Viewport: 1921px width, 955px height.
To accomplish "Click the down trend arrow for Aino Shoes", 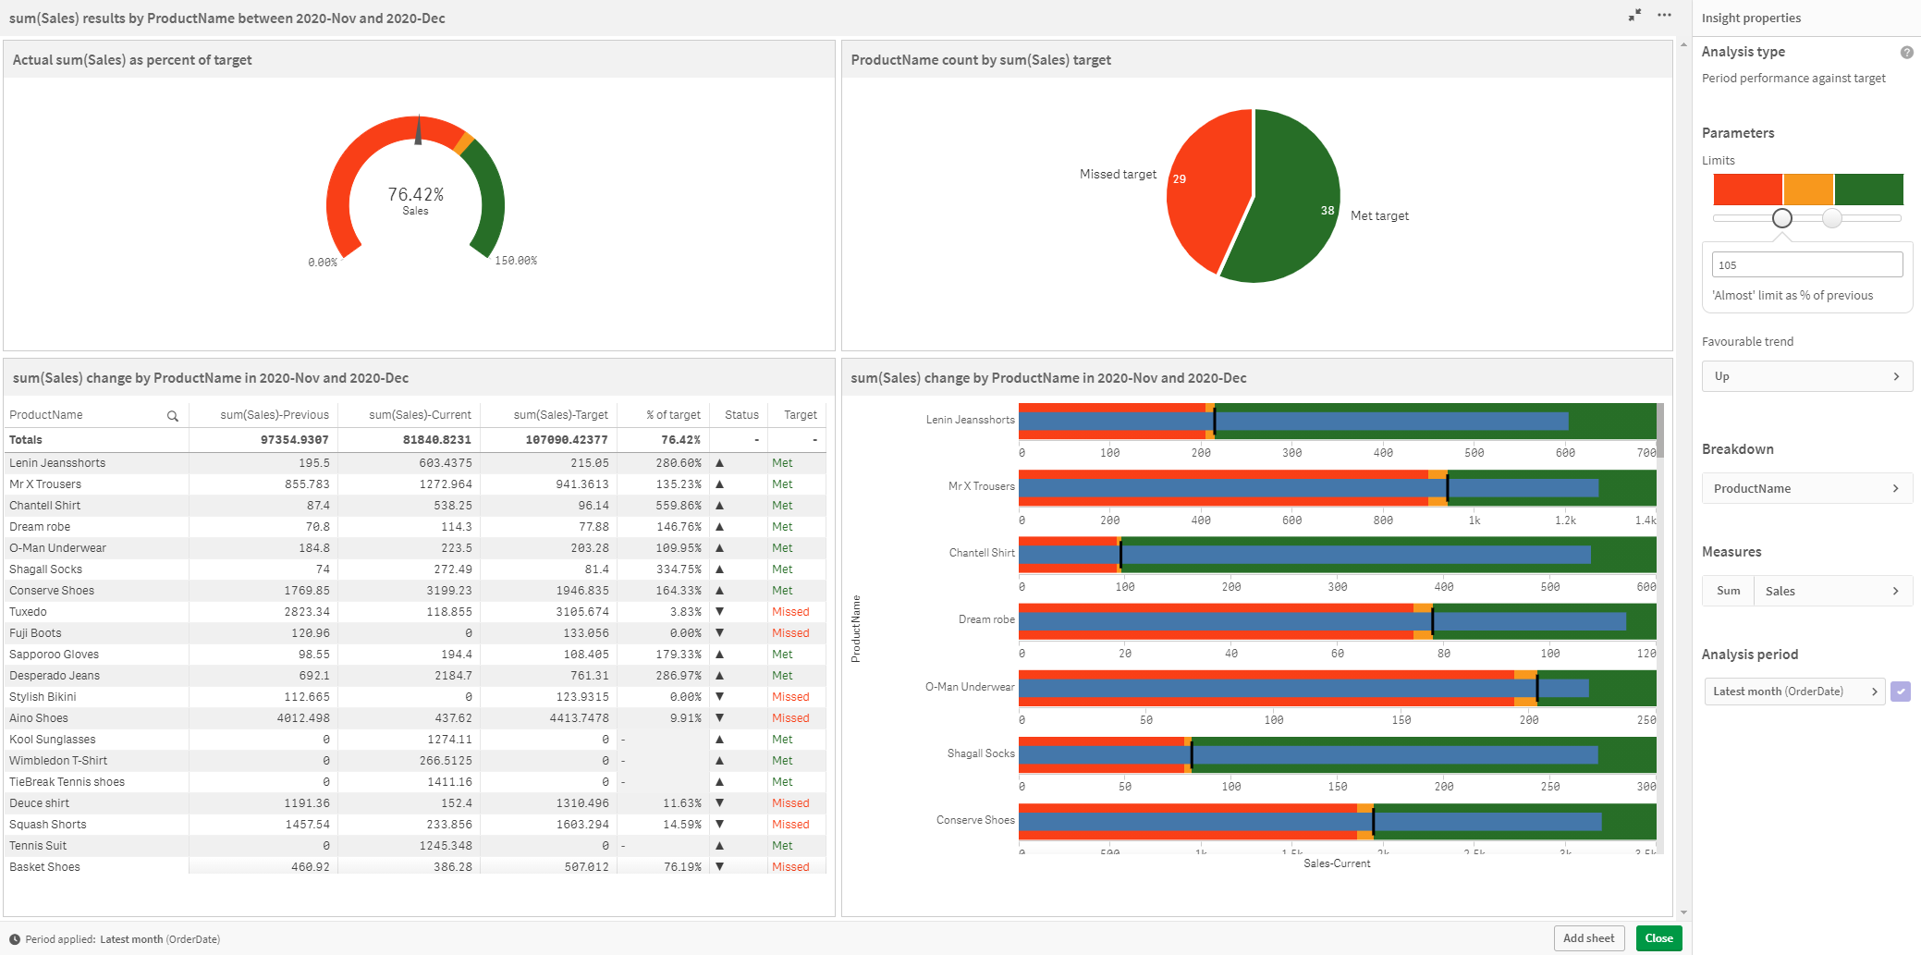I will 719,718.
